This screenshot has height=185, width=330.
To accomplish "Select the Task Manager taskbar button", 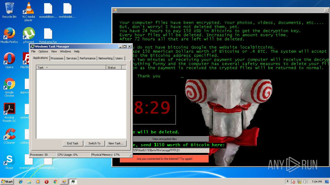I will [73, 182].
